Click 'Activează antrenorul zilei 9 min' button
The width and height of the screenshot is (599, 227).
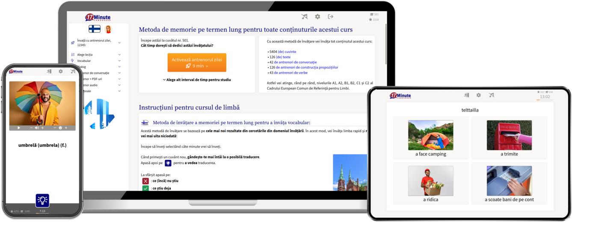197,63
